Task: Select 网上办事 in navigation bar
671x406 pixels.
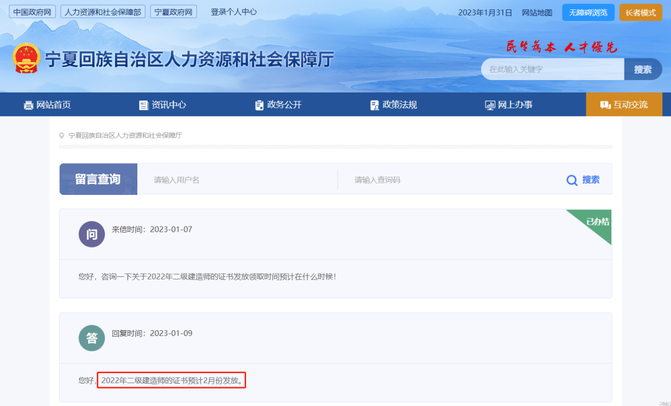Action: click(x=508, y=105)
